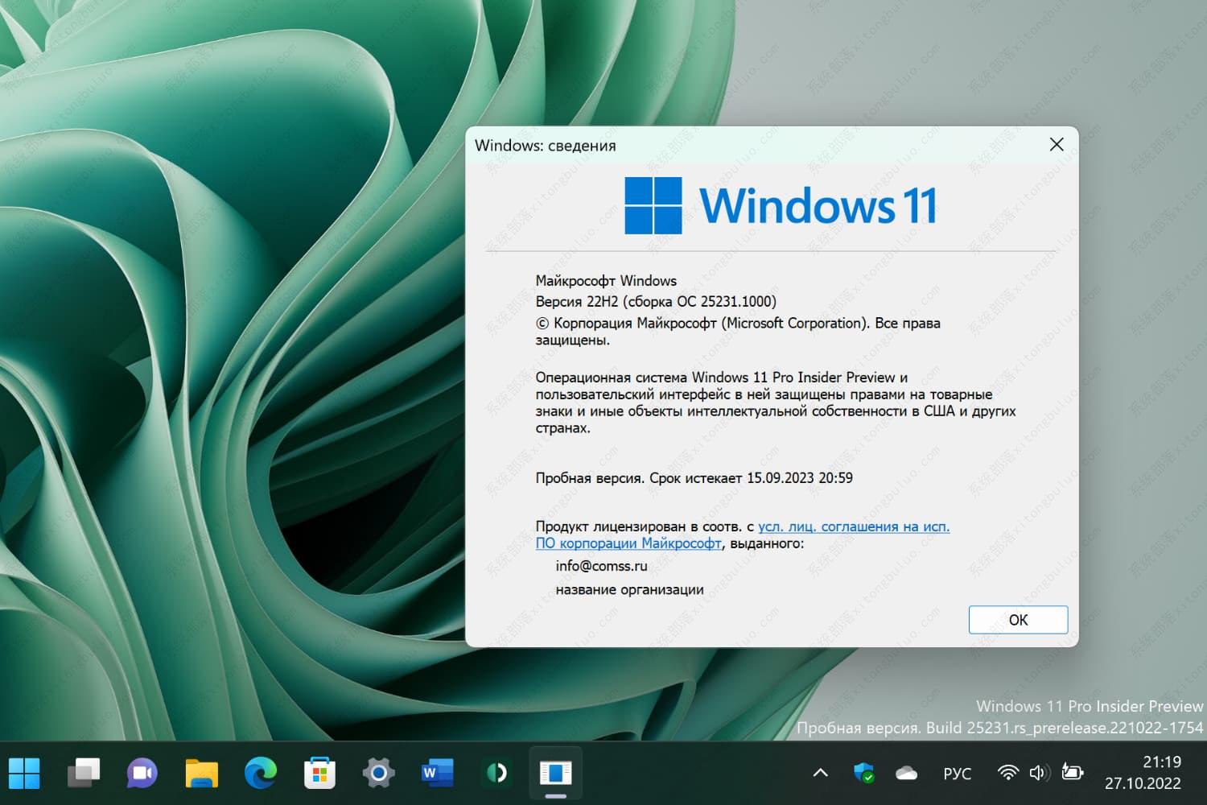Select the dark half-circle app on the taskbar
The width and height of the screenshot is (1207, 805).
pyautogui.click(x=496, y=772)
